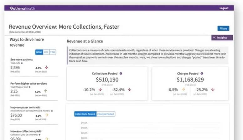
Task: Click the green up arrow beside 5.2%
Action: tap(46, 91)
